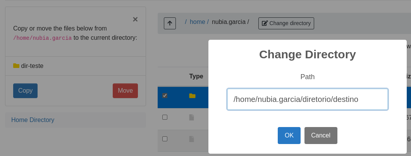The width and height of the screenshot is (411, 156).
Task: Check the second row's file checkbox
Action: point(165,117)
